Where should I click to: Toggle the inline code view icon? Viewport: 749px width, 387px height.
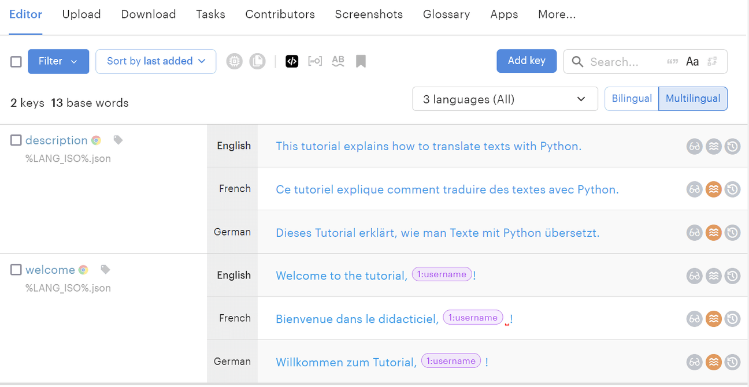[x=292, y=61]
